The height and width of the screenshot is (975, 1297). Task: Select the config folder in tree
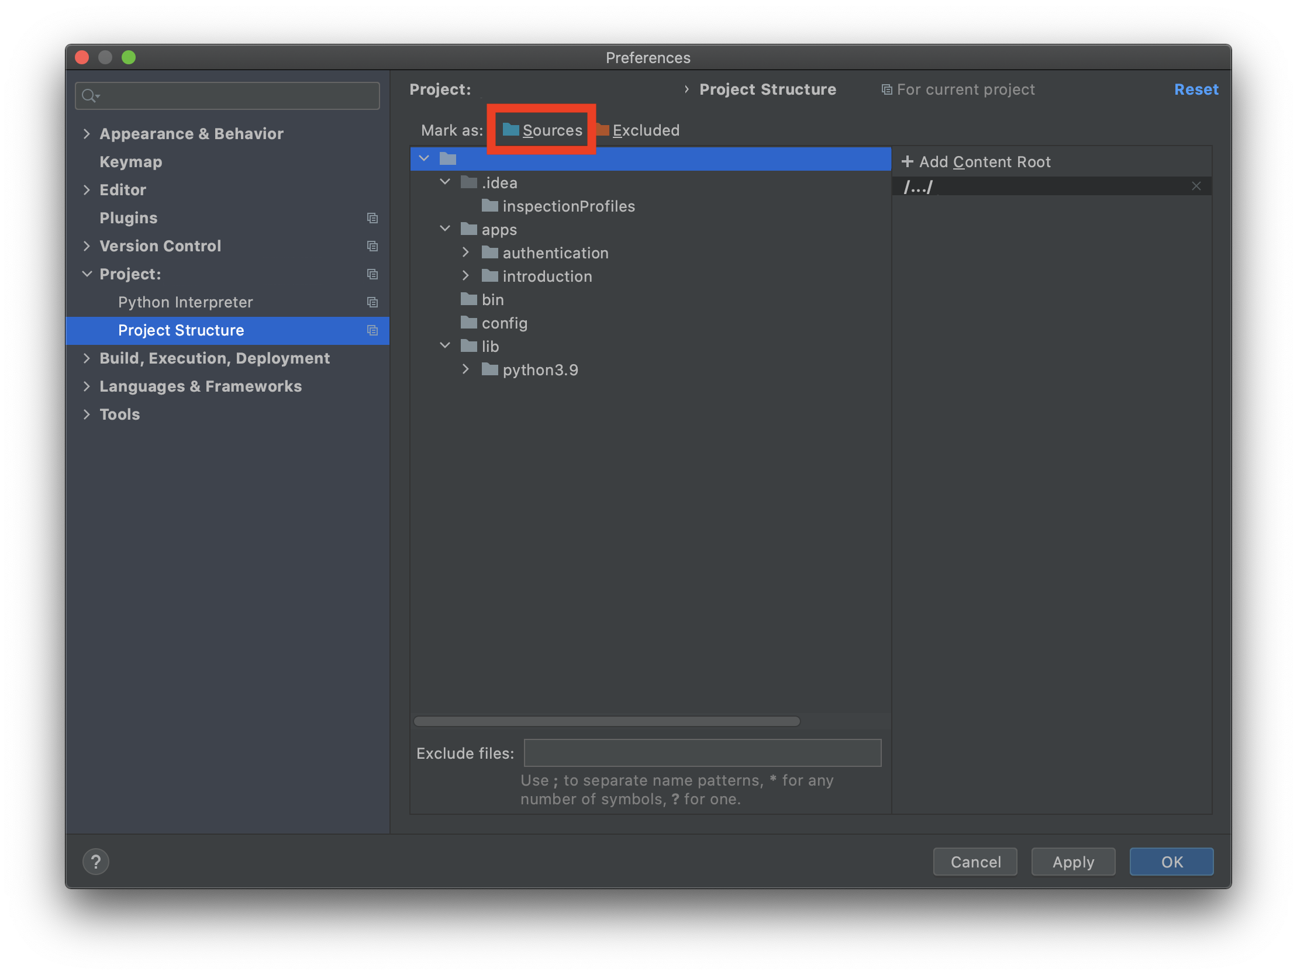[504, 323]
